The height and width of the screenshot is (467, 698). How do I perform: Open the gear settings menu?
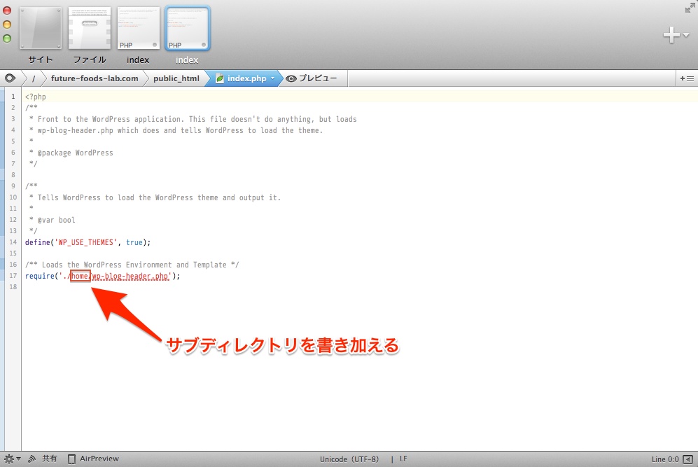[12, 459]
